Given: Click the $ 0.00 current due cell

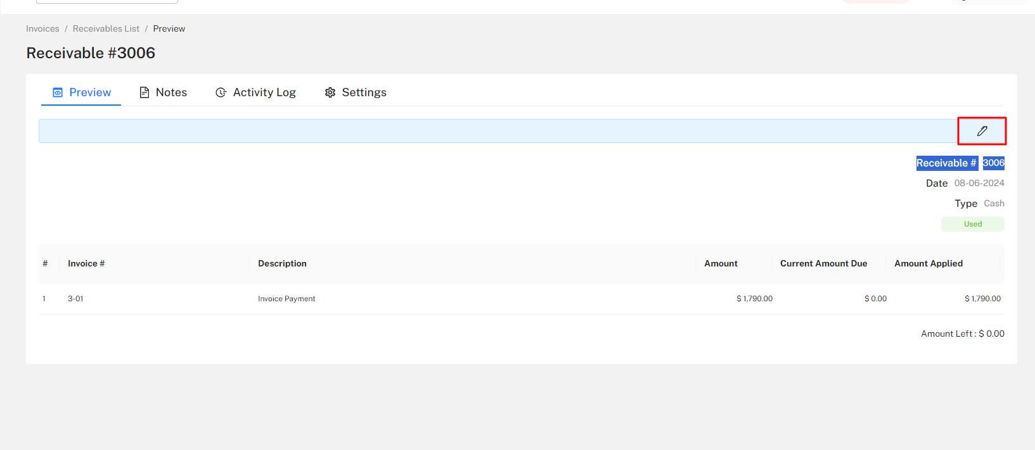Looking at the screenshot, I should pos(875,299).
